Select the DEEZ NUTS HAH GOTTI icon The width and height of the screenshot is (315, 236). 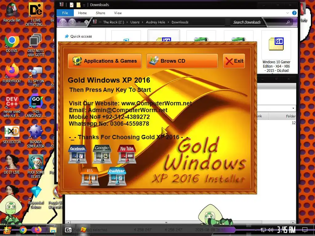click(36, 45)
